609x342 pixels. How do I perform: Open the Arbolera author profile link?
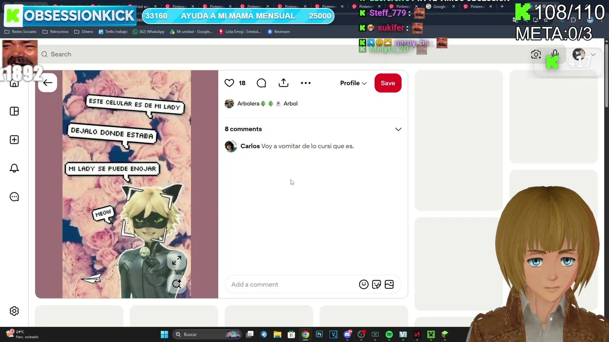267,104
